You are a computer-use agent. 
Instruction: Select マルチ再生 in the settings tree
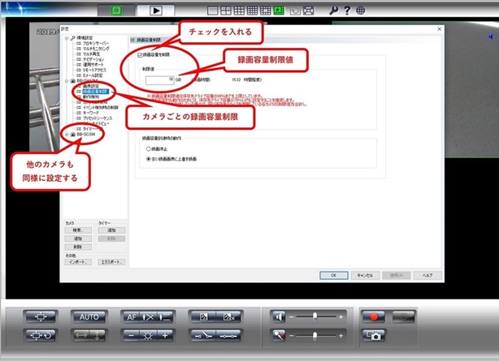pos(91,54)
